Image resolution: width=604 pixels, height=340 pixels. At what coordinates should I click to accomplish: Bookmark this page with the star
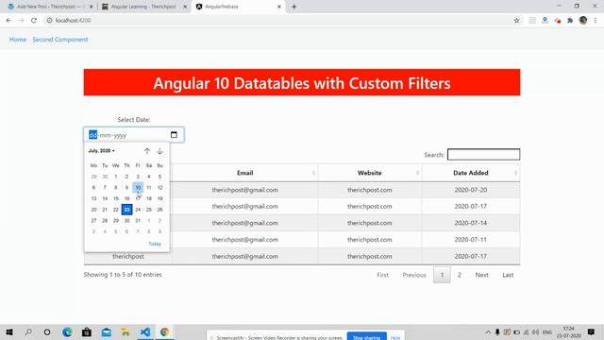516,21
